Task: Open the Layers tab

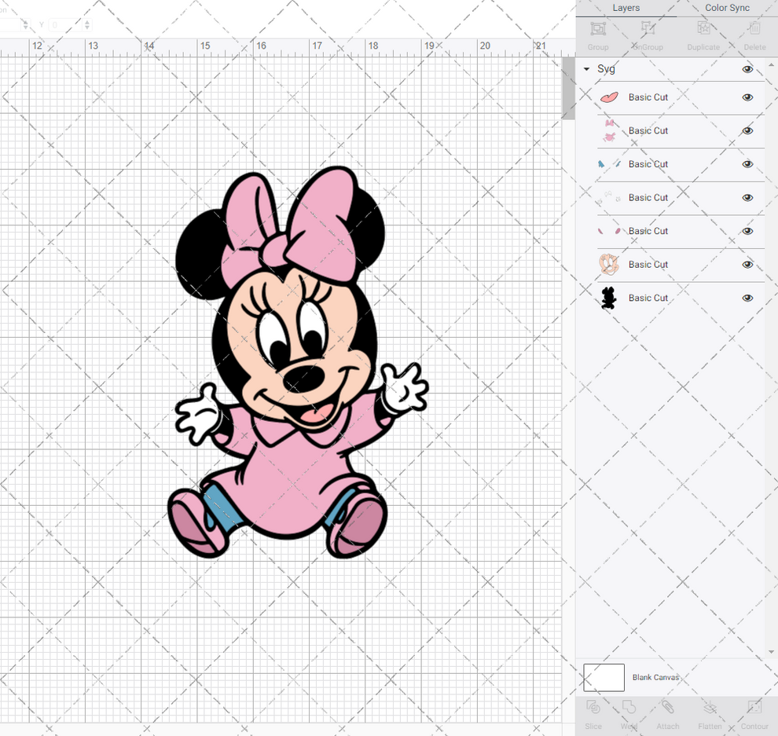Action: tap(626, 8)
